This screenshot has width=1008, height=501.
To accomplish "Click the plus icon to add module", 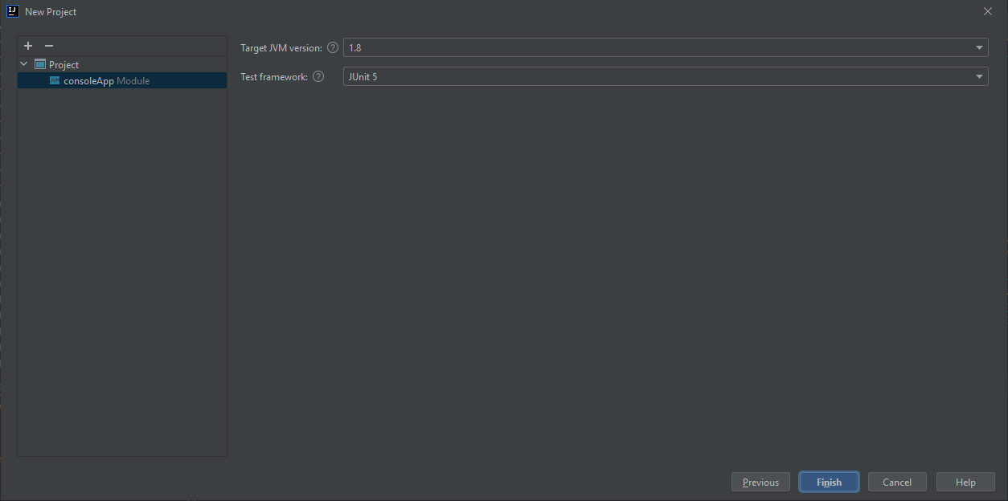I will 28,46.
